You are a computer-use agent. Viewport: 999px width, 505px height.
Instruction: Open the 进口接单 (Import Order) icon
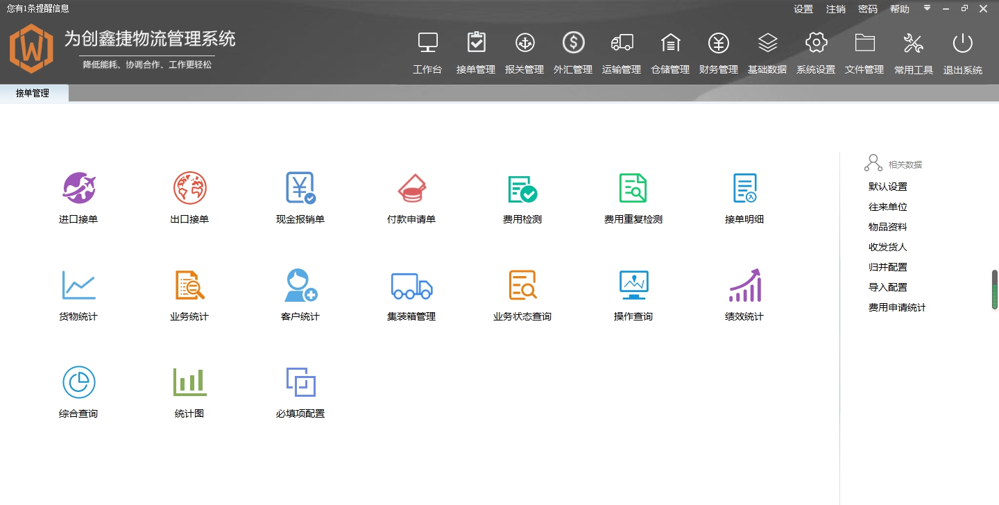point(78,196)
